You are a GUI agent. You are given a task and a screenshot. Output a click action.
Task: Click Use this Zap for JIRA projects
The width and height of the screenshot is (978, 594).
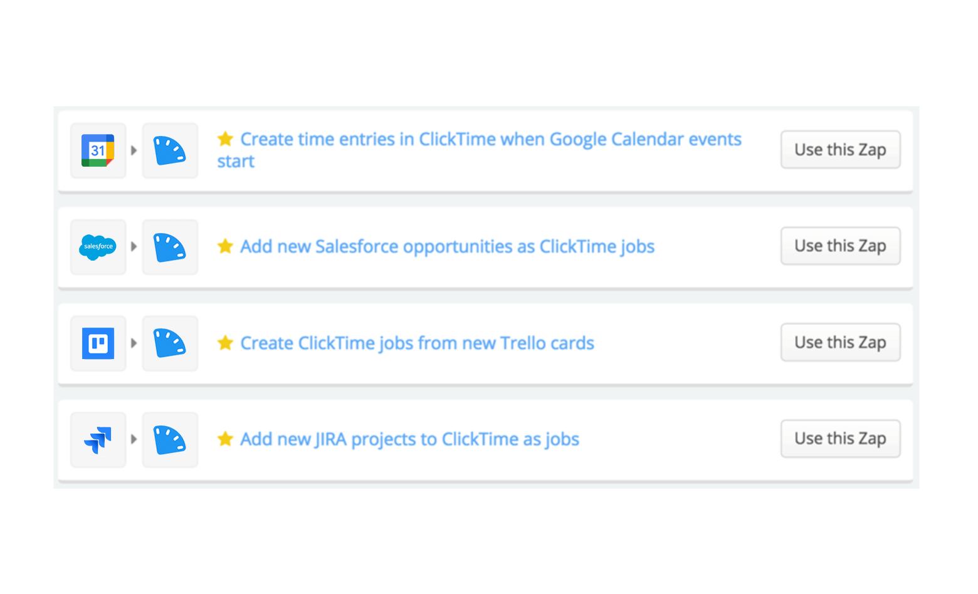[840, 439]
